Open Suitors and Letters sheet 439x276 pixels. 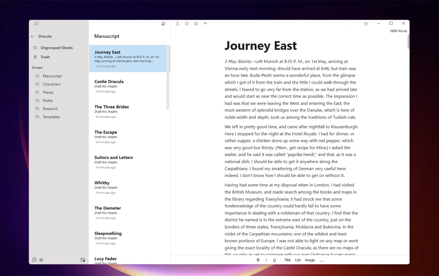pyautogui.click(x=128, y=162)
